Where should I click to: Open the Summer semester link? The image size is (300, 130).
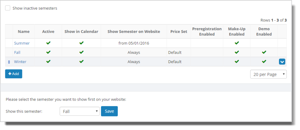22,43
